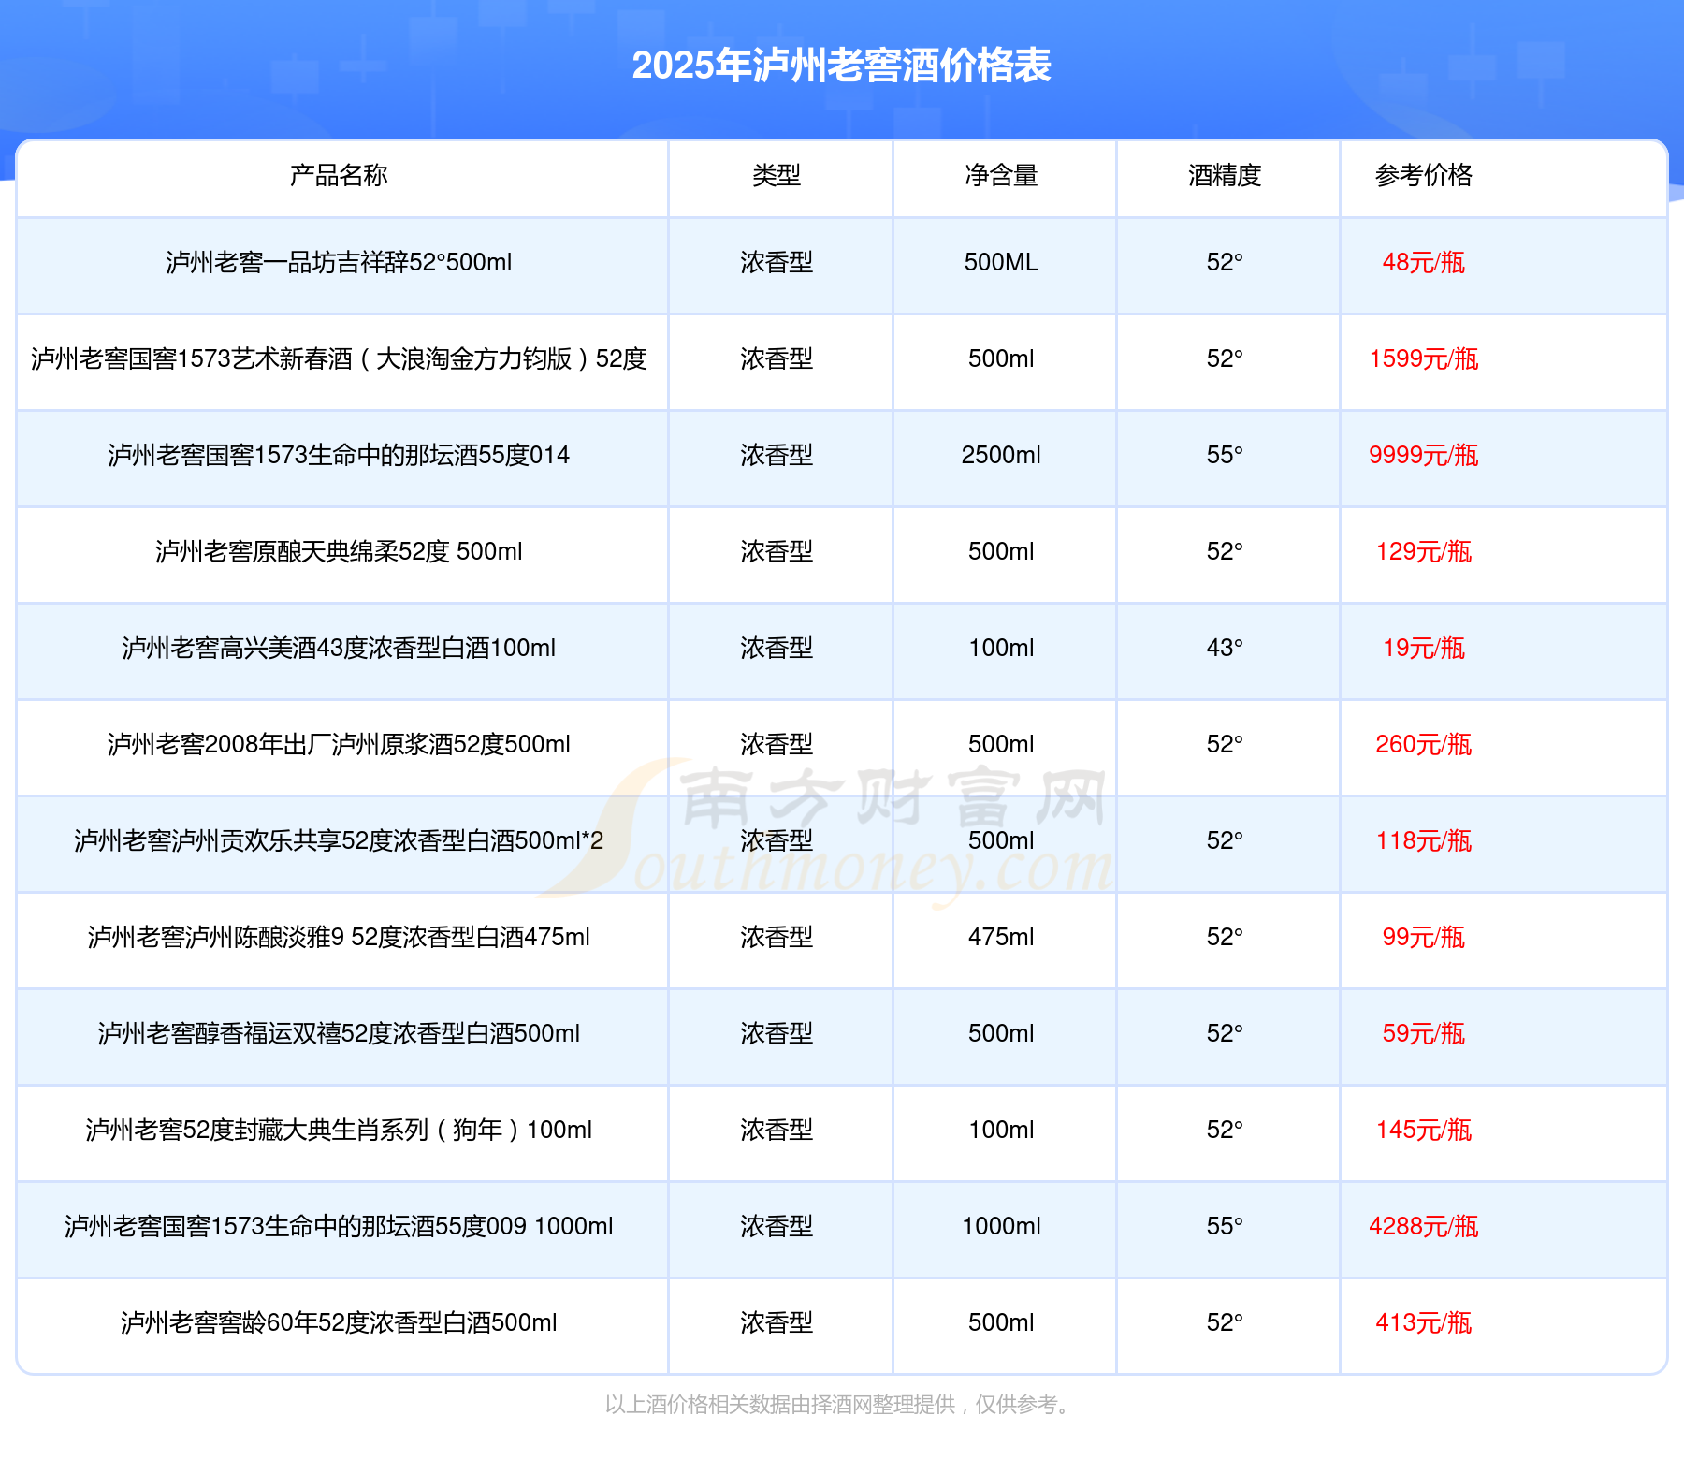The width and height of the screenshot is (1684, 1460).
Task: Select 泸州贡欢乐共享52度 product name
Action: pyautogui.click(x=339, y=840)
